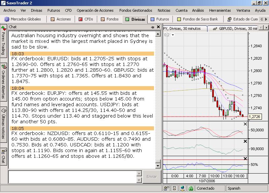Viewport: 269px width, 193px height.
Task: Open the Operación de Acciones menu
Action: (95, 10)
